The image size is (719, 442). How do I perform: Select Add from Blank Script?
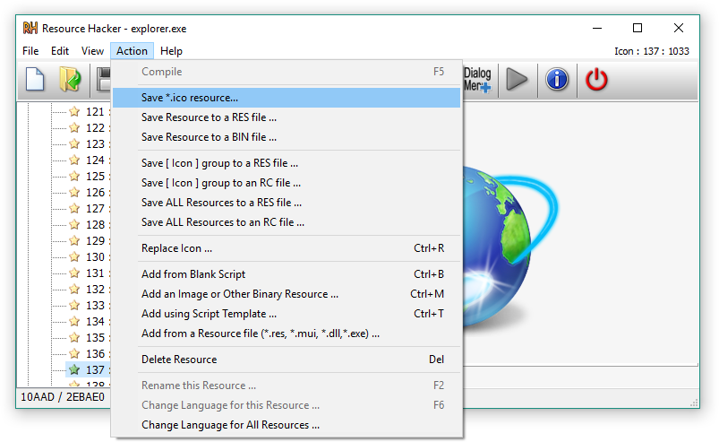193,274
